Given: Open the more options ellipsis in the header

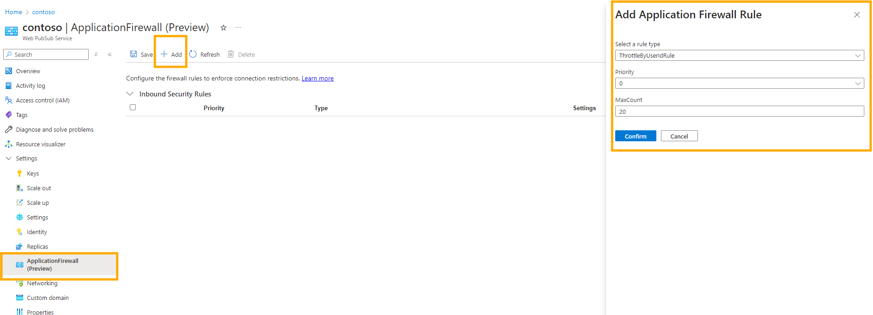Looking at the screenshot, I should (238, 27).
